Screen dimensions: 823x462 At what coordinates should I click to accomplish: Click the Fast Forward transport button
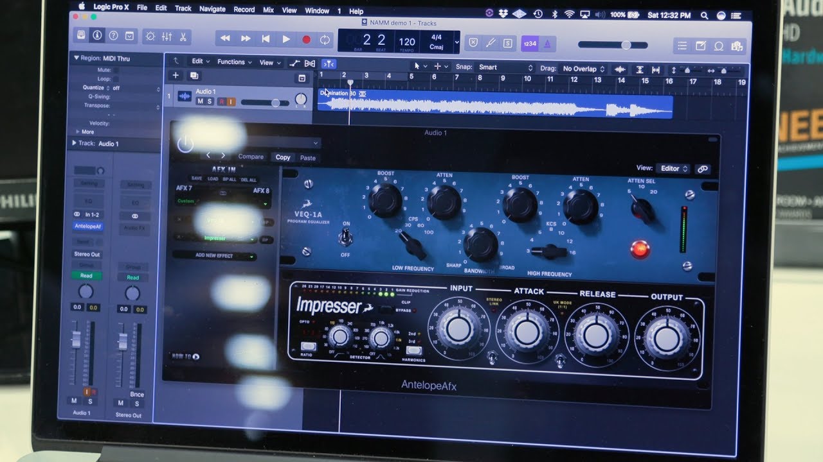246,38
